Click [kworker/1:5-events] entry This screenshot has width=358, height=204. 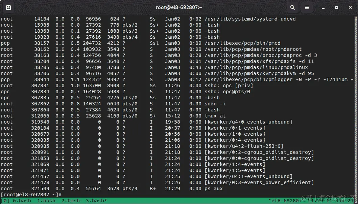click(235, 170)
